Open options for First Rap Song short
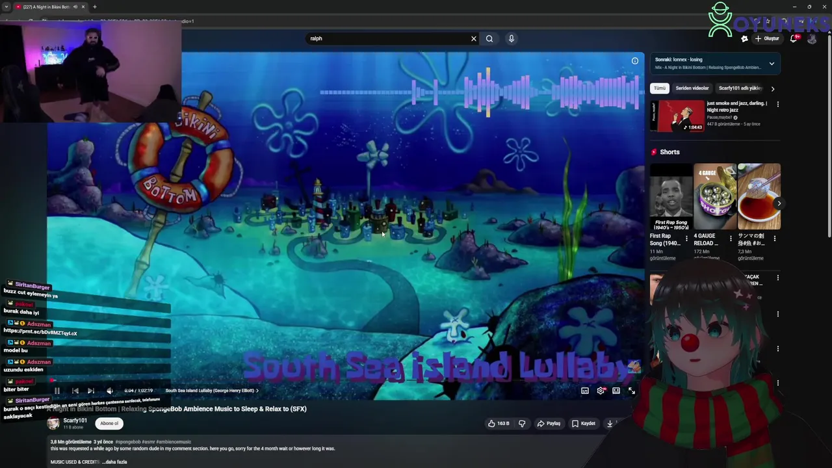Screen dimensions: 832x468 click(687, 239)
